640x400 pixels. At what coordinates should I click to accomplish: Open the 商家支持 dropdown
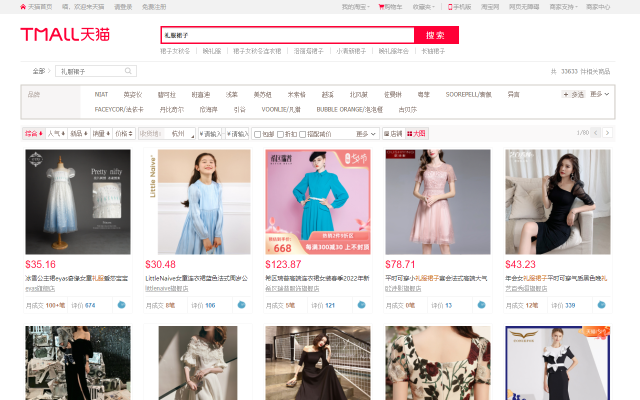click(563, 7)
